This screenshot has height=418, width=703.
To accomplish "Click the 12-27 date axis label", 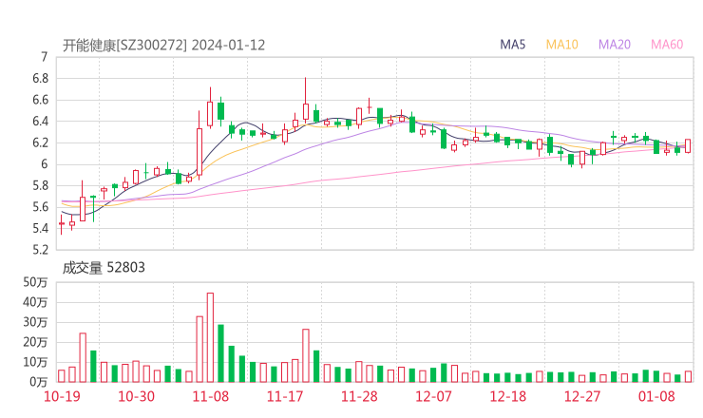I will pyautogui.click(x=582, y=396).
